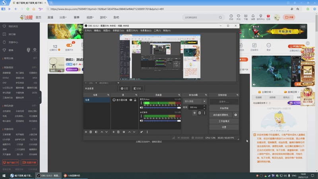The height and width of the screenshot is (179, 318).
Task: Open transition properties three-dot menu
Action: click(x=204, y=113)
